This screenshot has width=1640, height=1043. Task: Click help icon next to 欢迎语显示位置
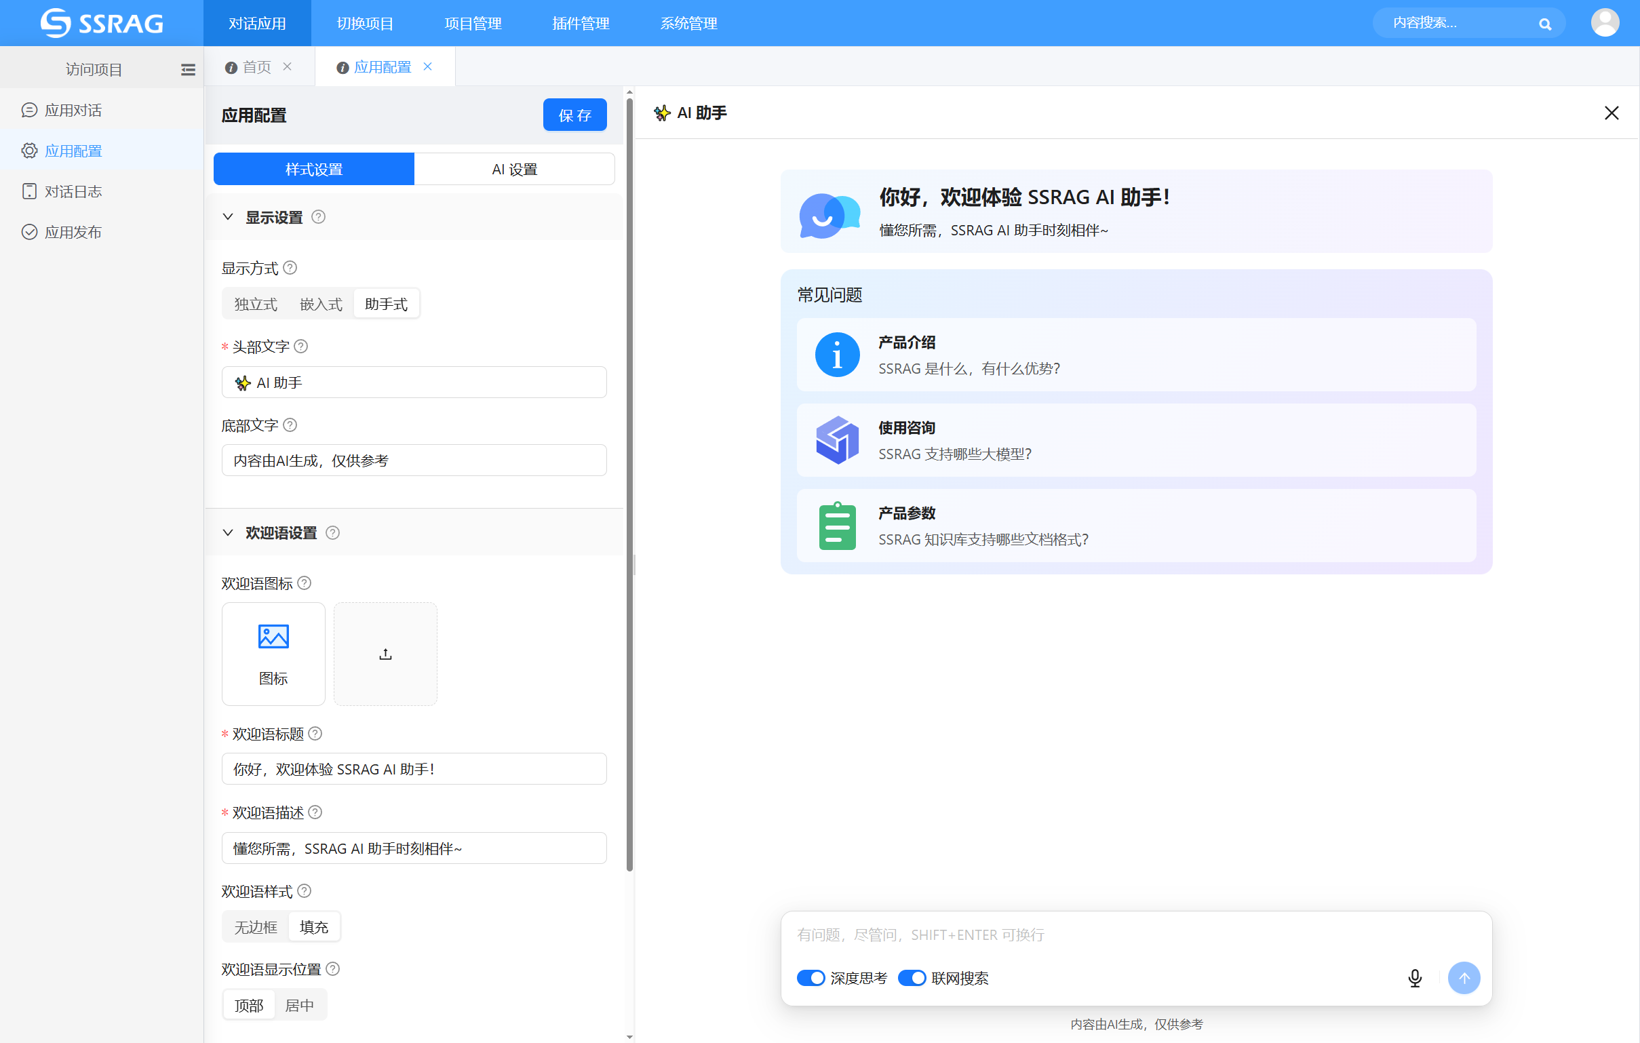332,970
